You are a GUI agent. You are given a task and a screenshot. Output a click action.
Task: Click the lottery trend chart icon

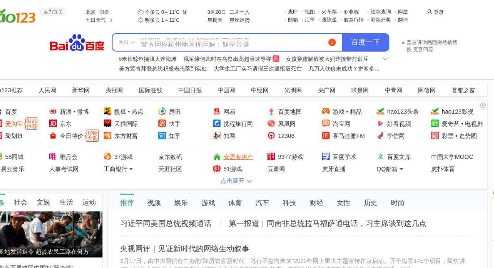(x=435, y=136)
